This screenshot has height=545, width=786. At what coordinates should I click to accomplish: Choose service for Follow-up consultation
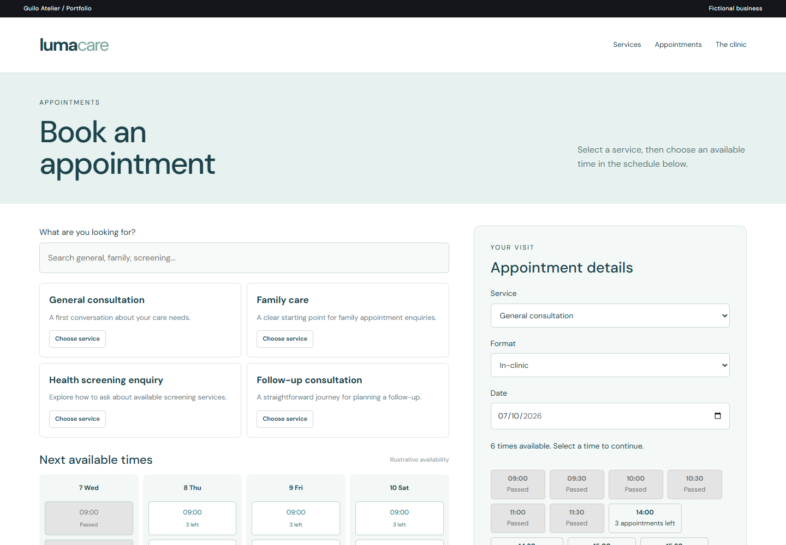point(285,419)
